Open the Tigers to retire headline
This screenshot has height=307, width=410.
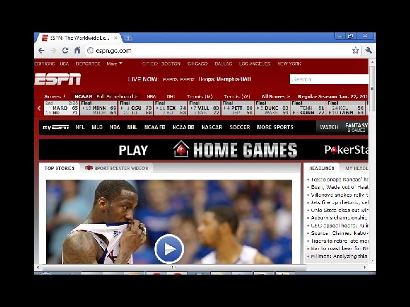[339, 240]
